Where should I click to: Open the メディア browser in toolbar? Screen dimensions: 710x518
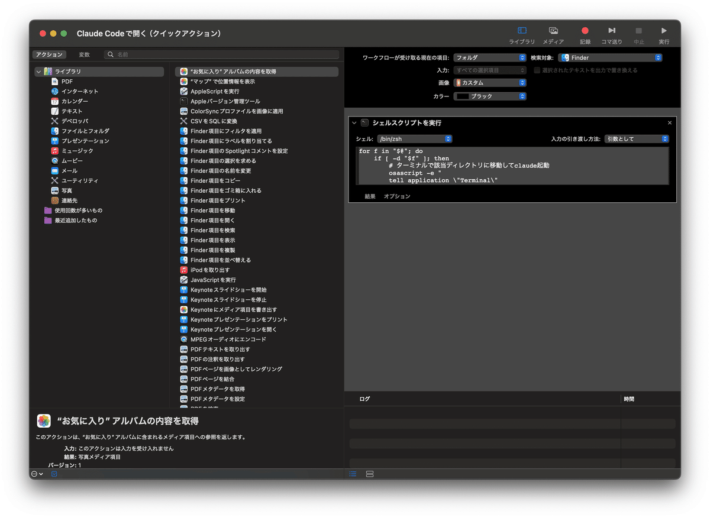[553, 35]
